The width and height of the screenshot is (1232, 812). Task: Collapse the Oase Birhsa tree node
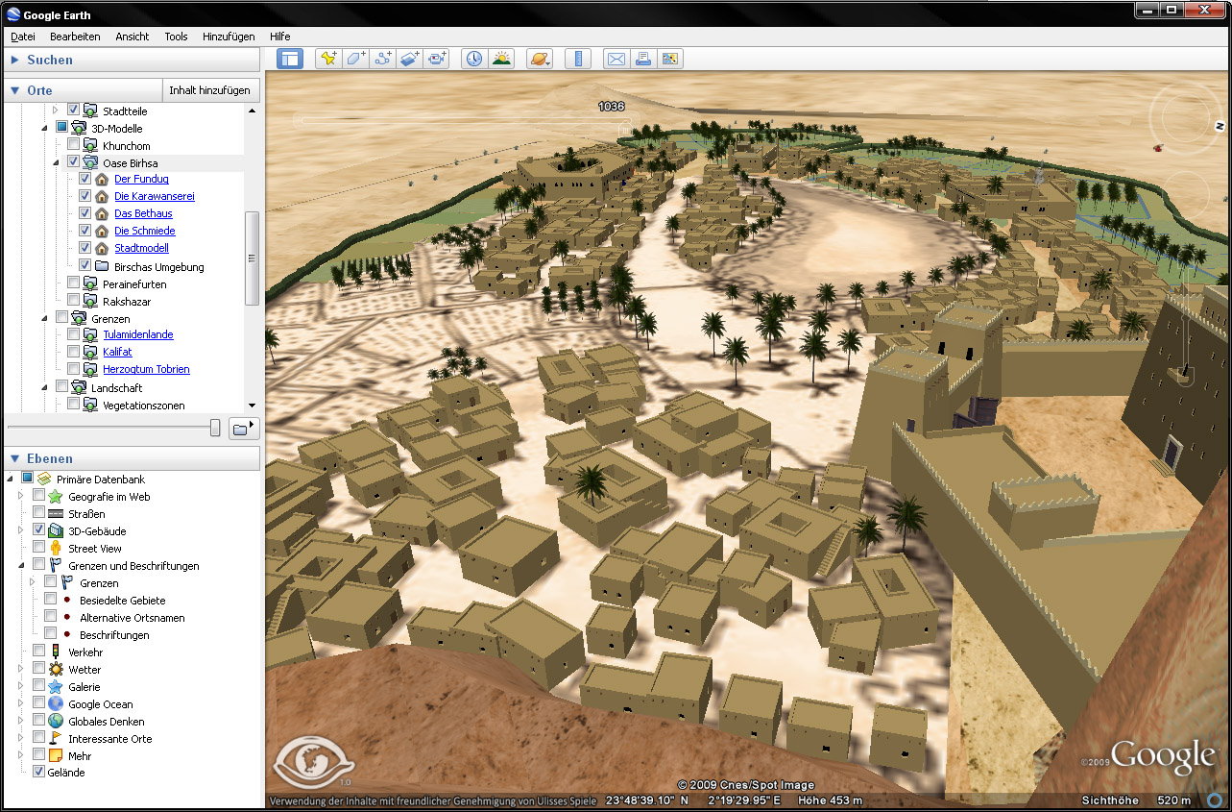56,163
